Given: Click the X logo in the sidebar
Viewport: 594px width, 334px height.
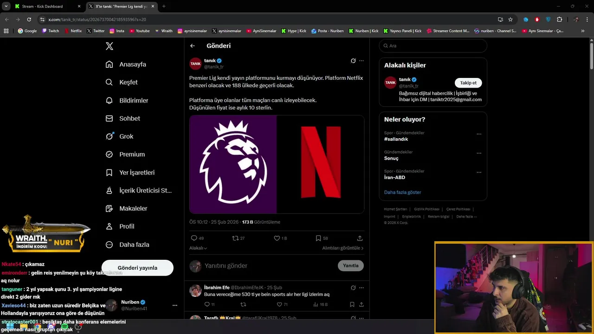Looking at the screenshot, I should point(110,46).
